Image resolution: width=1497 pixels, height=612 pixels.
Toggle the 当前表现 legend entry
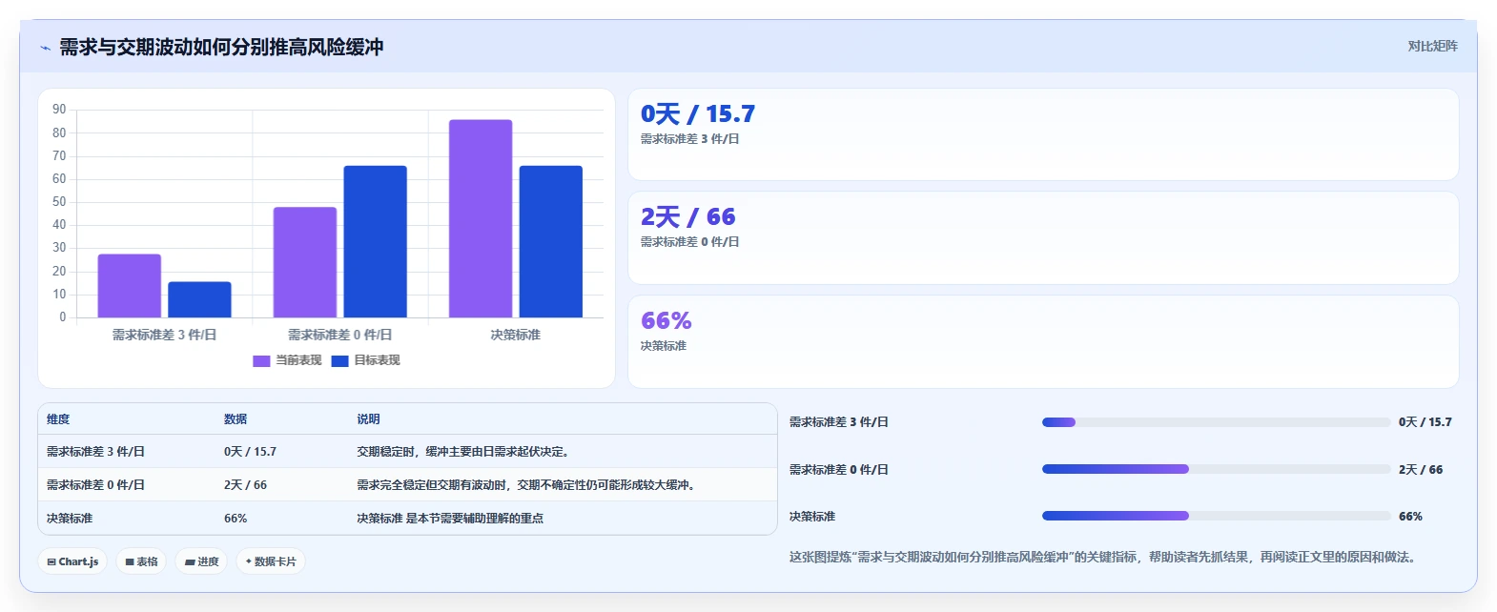click(x=286, y=360)
